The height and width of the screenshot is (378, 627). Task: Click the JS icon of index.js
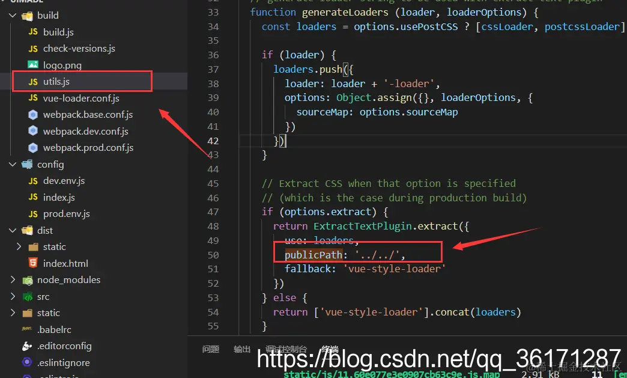click(x=33, y=197)
